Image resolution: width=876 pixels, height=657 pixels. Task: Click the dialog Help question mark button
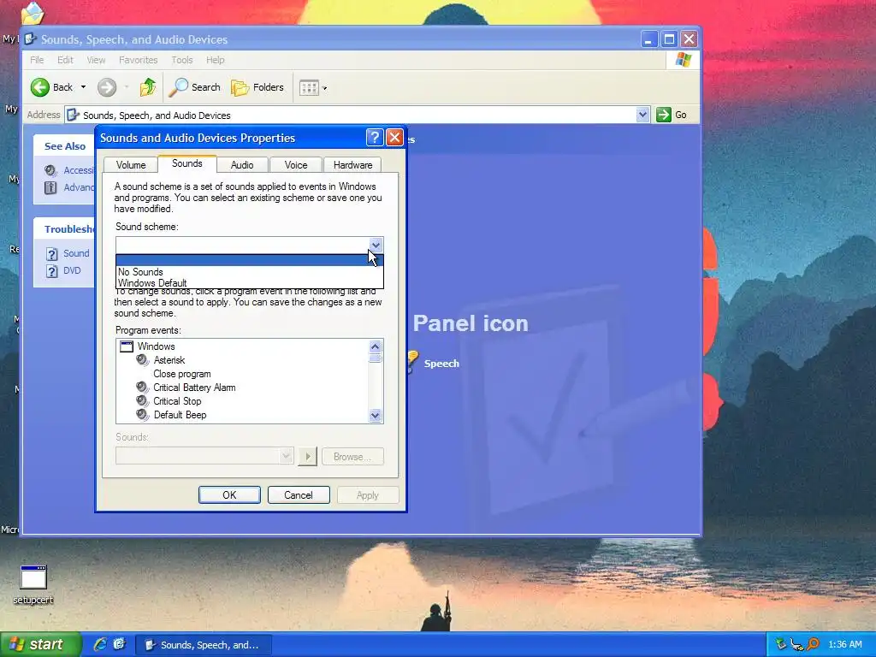pyautogui.click(x=375, y=138)
